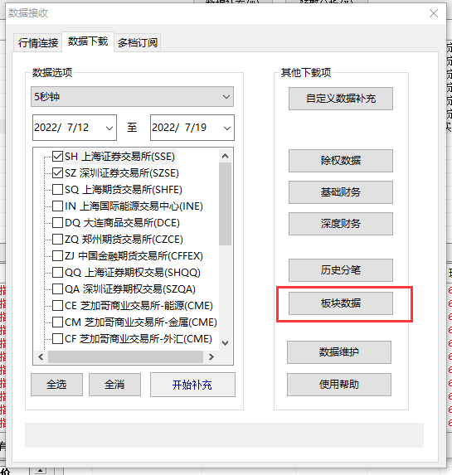Select the 数据下载 tab
Screen dimensions: 452x475
click(88, 41)
